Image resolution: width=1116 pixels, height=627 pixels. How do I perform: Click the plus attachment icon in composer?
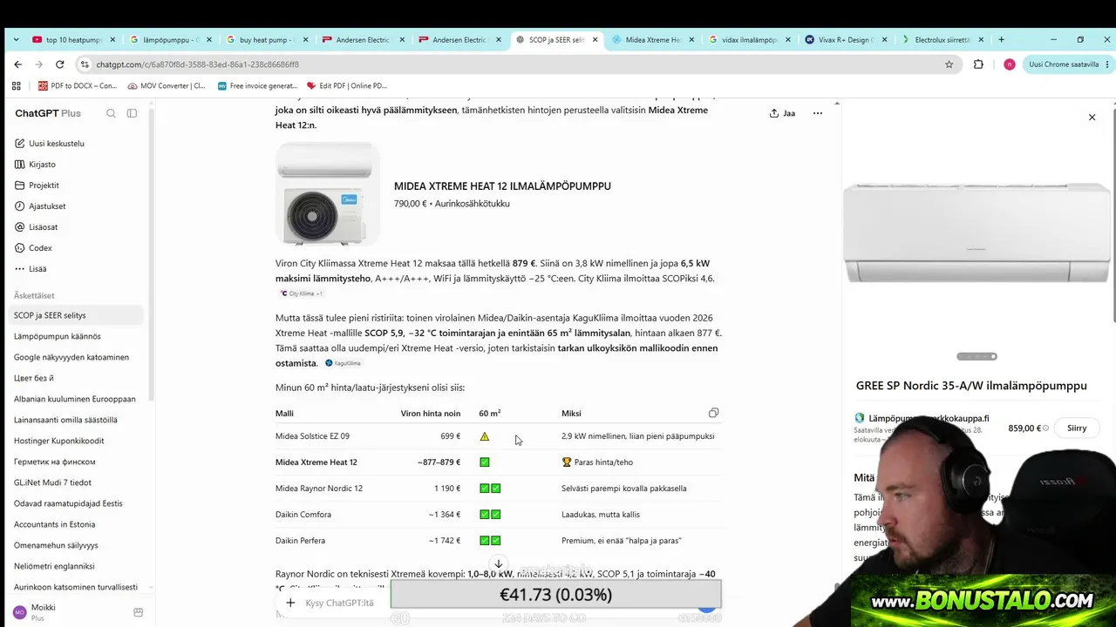pos(290,603)
